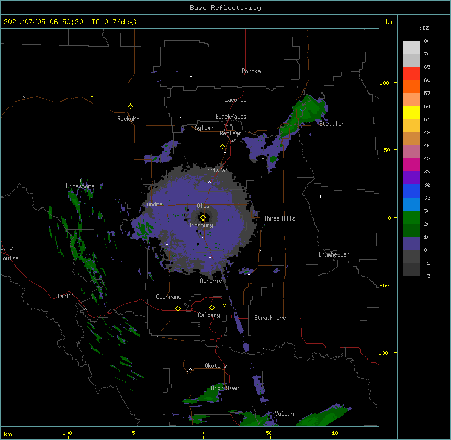Click the dBZ legend heading
The image size is (451, 440).
424,28
